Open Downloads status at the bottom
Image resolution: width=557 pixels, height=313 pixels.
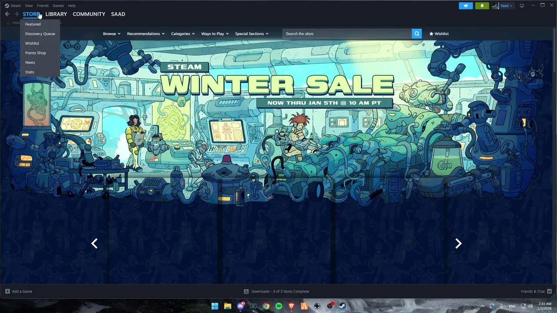click(276, 291)
